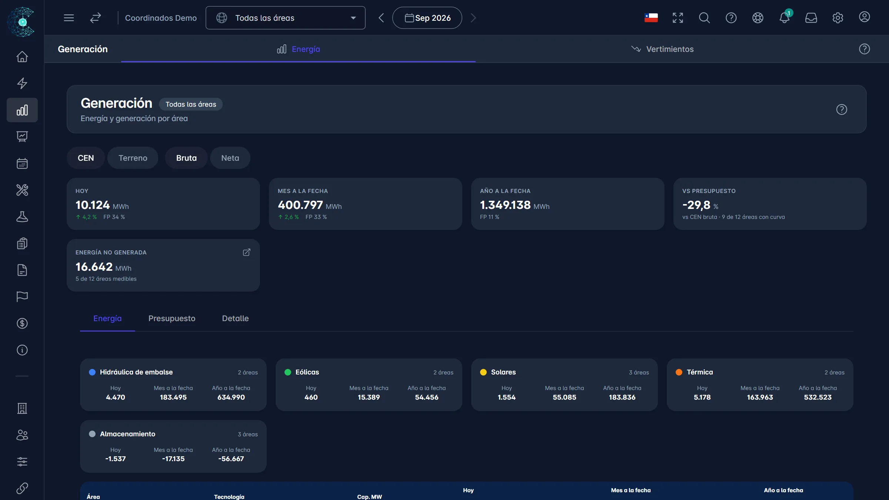Open the building sidebar icon
Image resolution: width=889 pixels, height=500 pixels.
(22, 408)
